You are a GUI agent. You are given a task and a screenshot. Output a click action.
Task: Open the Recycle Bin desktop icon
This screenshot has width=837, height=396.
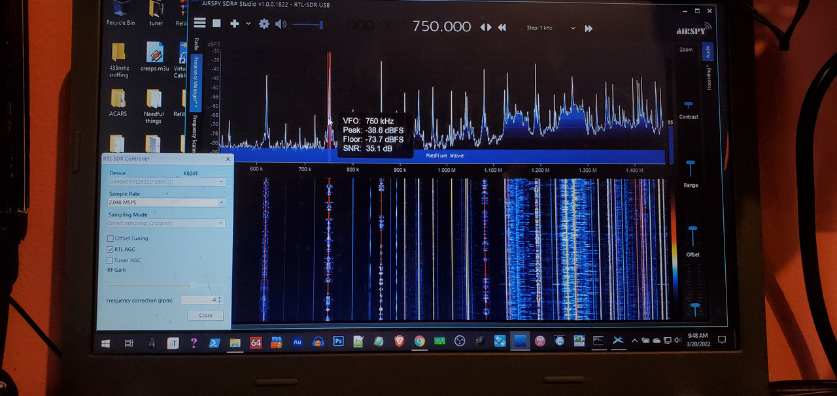click(x=120, y=13)
